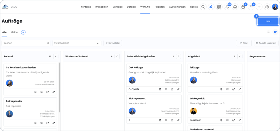Screen dimensions: 280x131
Task: Open the task checklist icon with badge 18
Action: [x=251, y=7]
